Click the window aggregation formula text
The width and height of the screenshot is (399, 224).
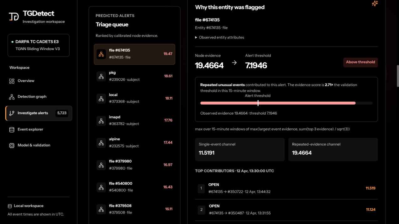(272, 129)
